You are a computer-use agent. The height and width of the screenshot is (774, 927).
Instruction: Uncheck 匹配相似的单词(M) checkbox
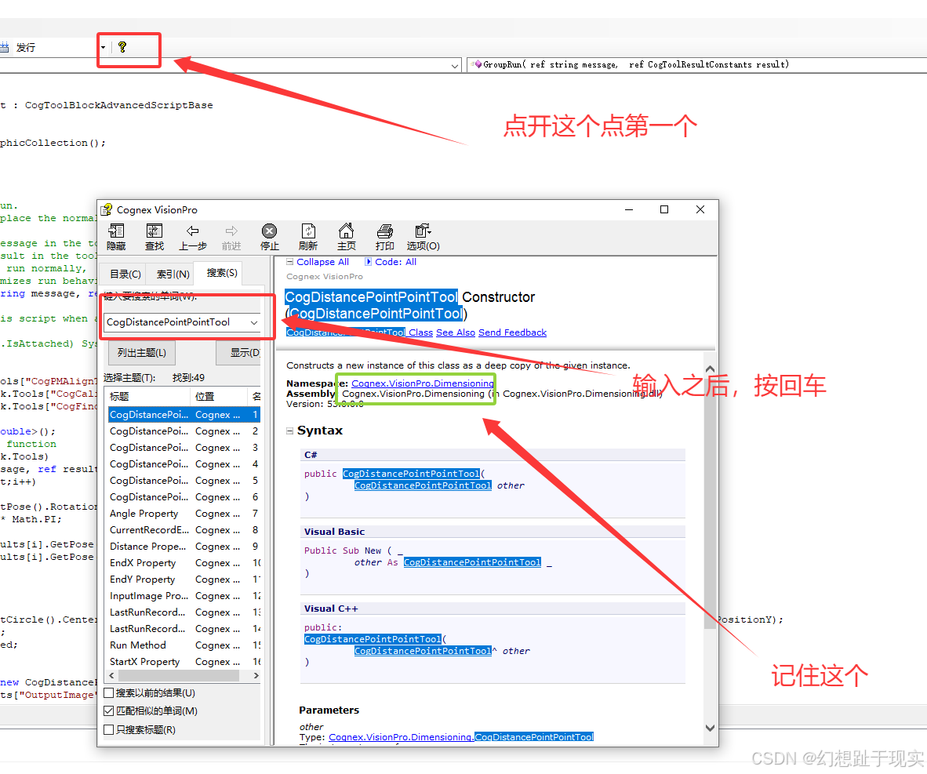[x=109, y=711]
